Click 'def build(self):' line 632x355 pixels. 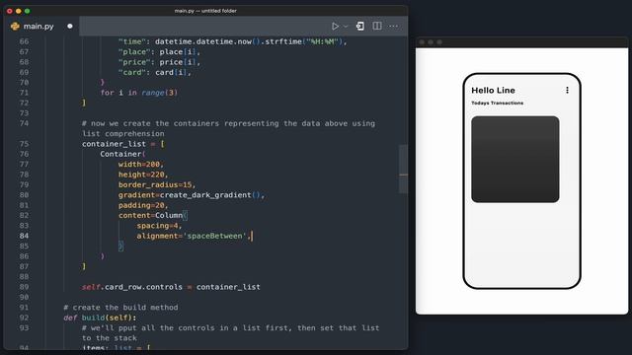point(100,318)
